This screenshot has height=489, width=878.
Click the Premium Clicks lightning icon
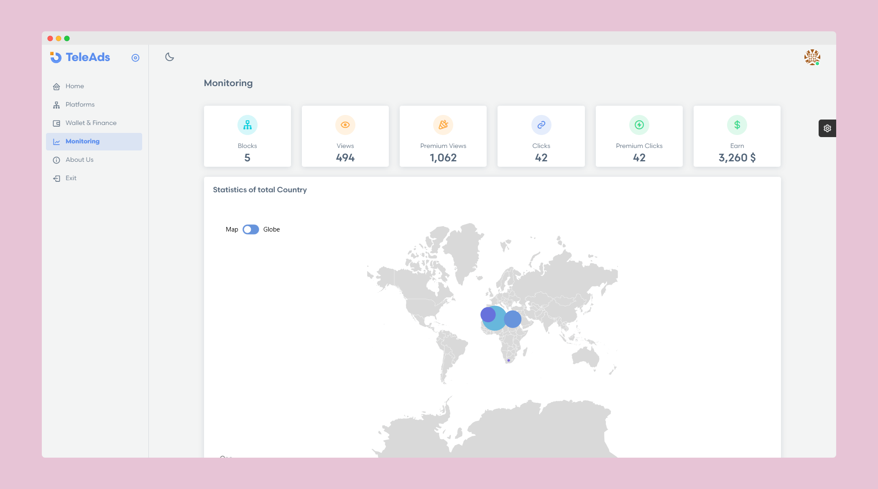point(639,125)
